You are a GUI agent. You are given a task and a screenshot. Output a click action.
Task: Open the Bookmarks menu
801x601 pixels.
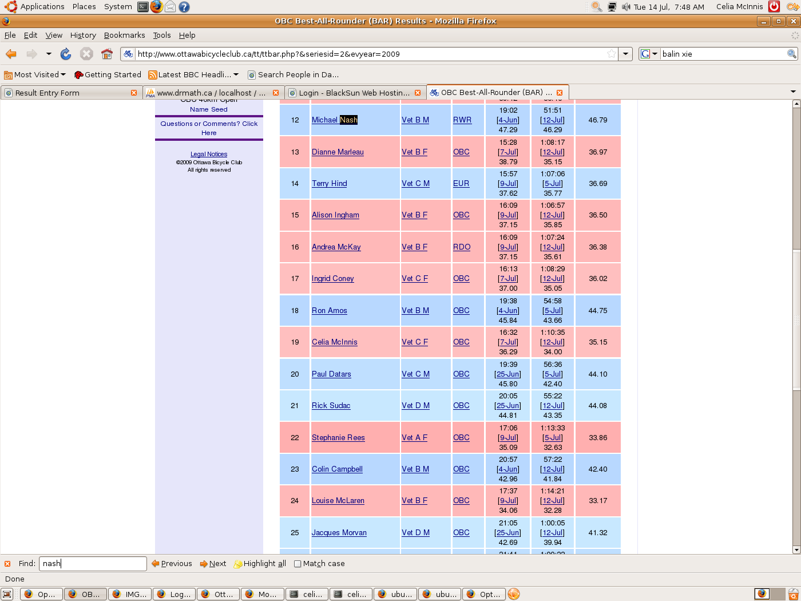pos(124,35)
